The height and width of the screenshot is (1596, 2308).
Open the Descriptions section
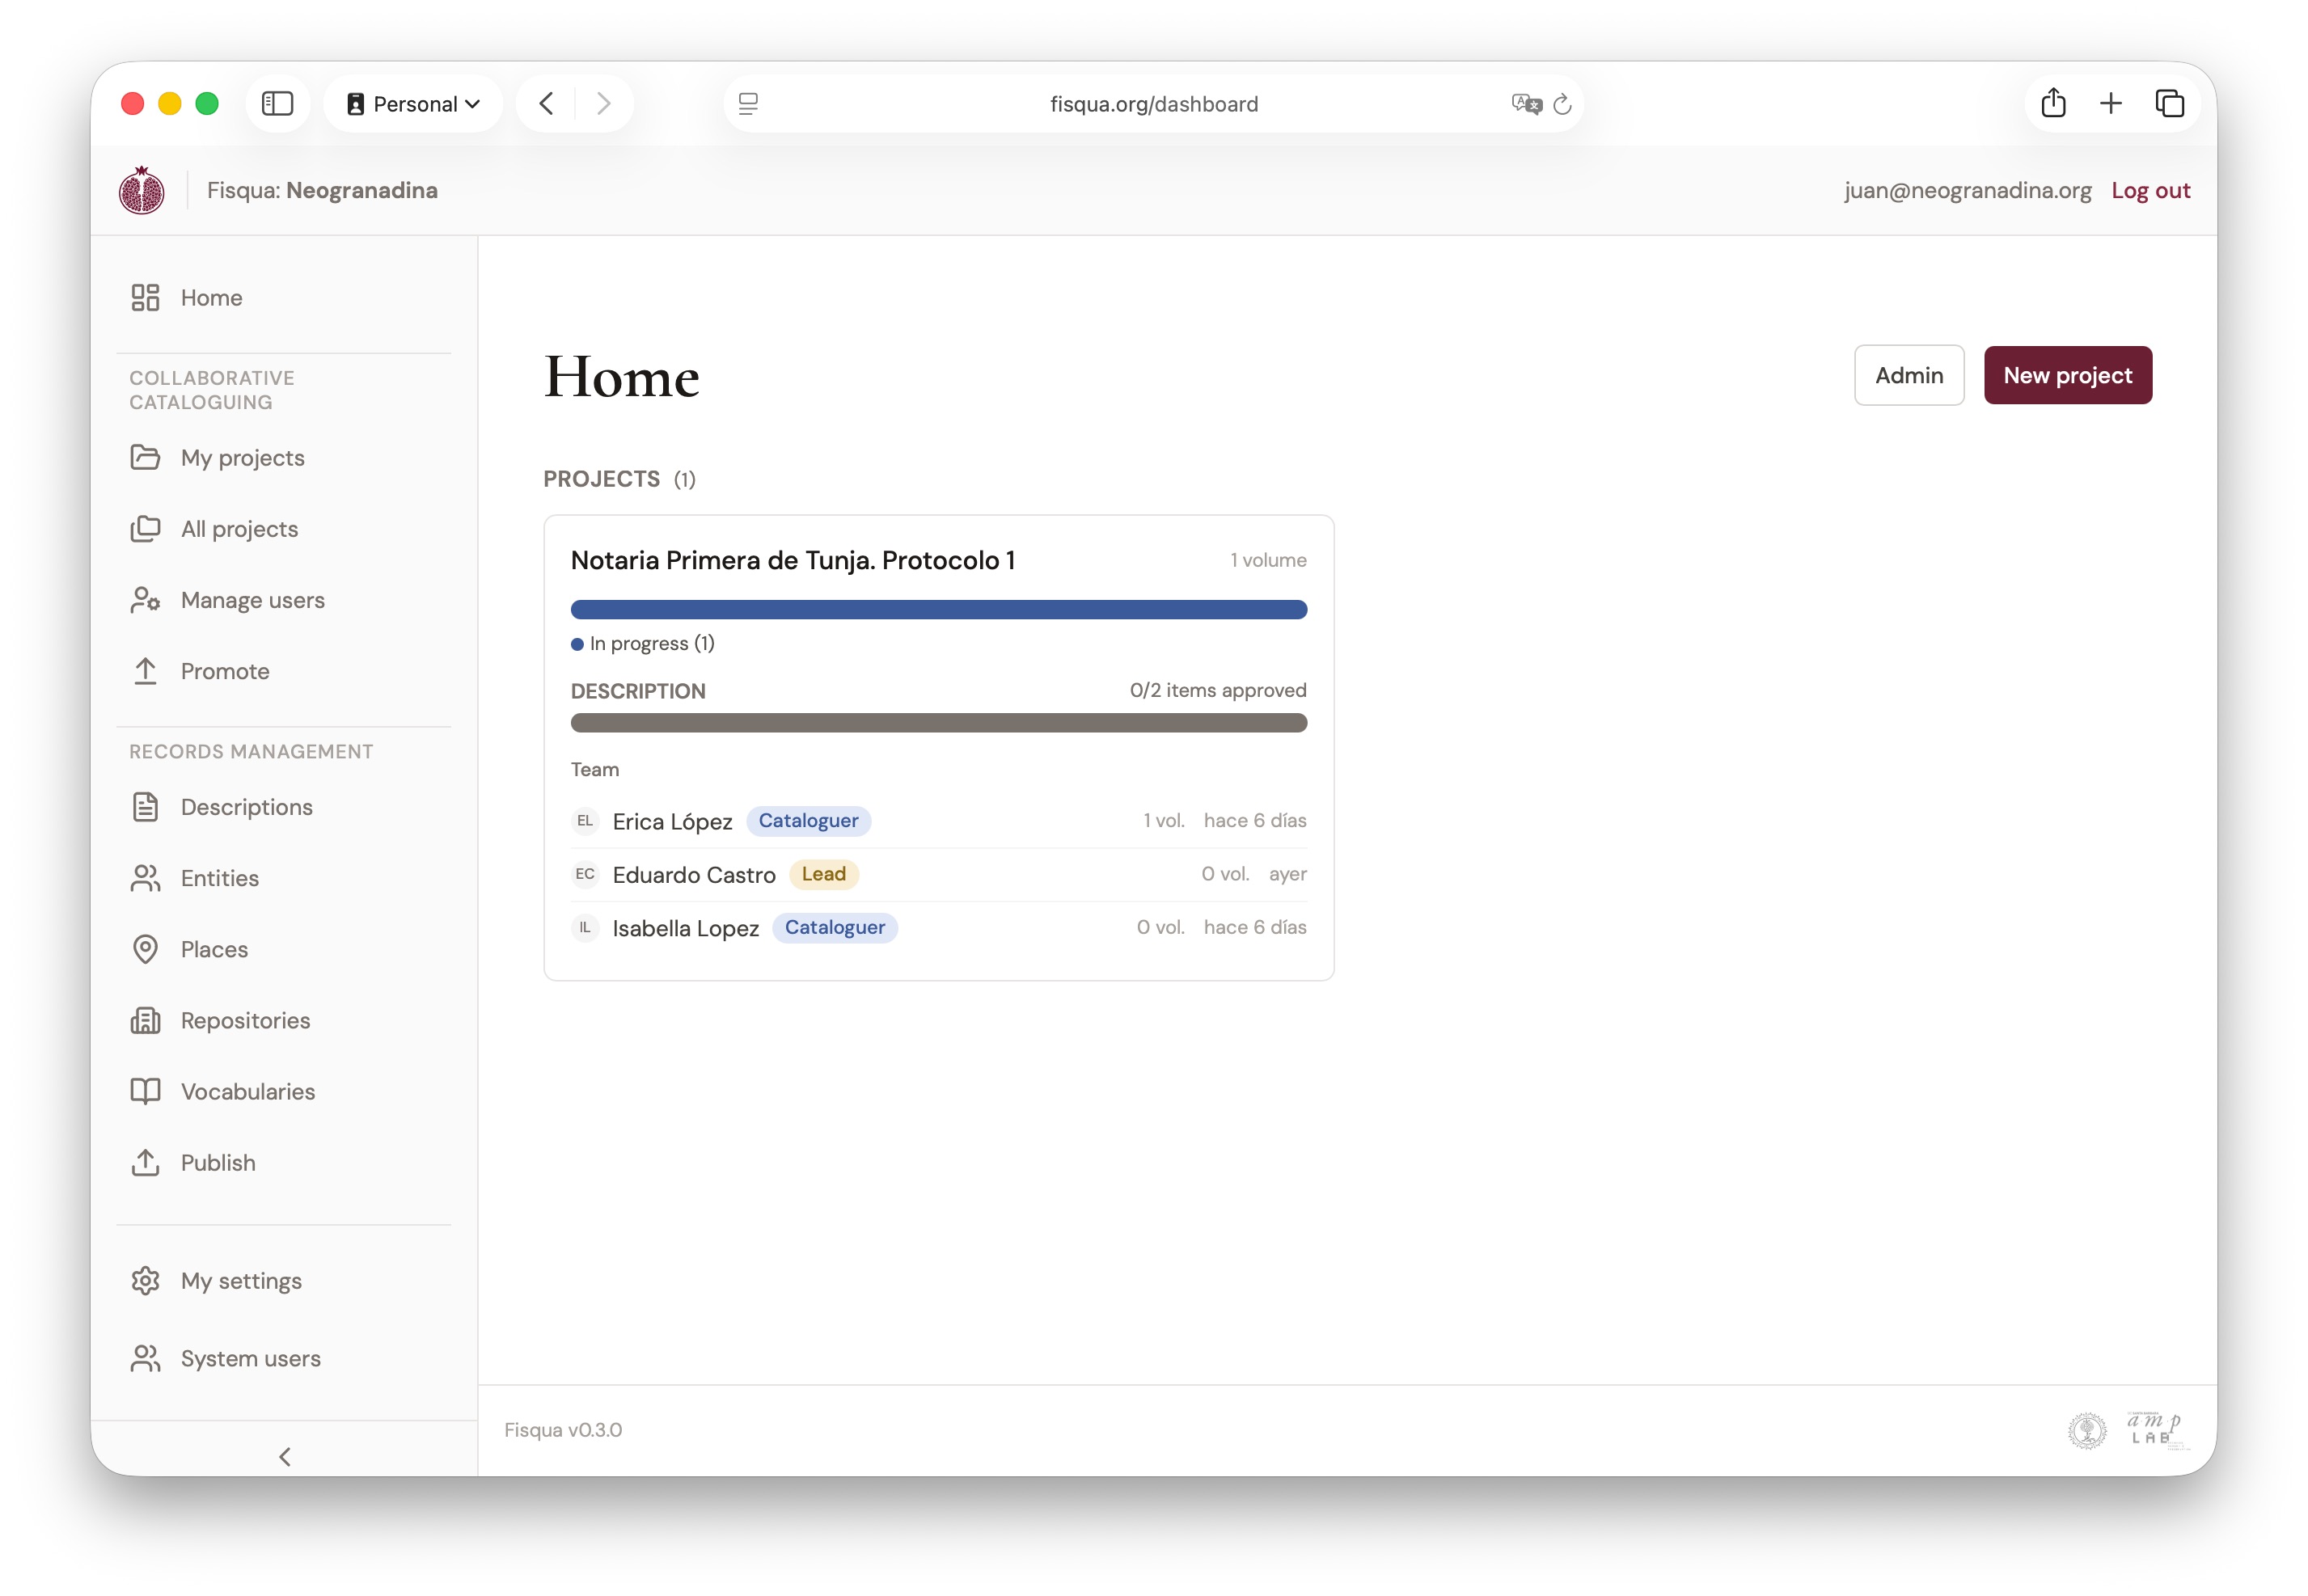coord(283,806)
